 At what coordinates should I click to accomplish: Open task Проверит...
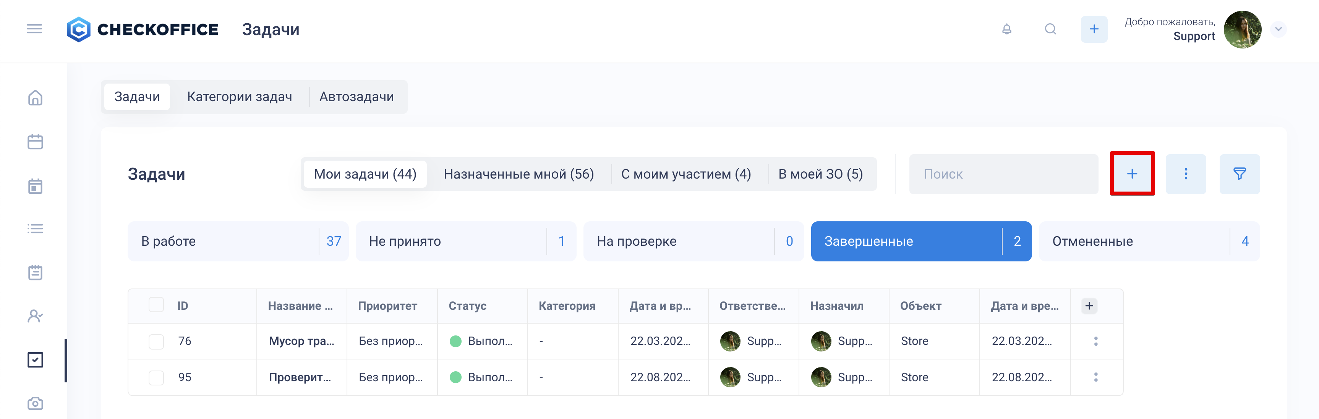click(300, 377)
